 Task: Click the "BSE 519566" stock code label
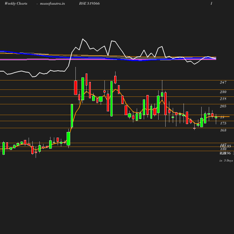click(89, 3)
